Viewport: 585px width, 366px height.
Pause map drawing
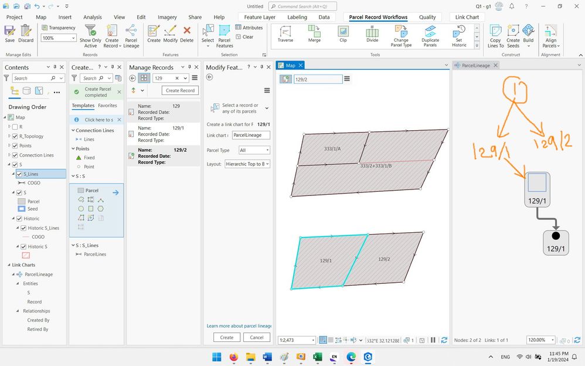pos(433,340)
